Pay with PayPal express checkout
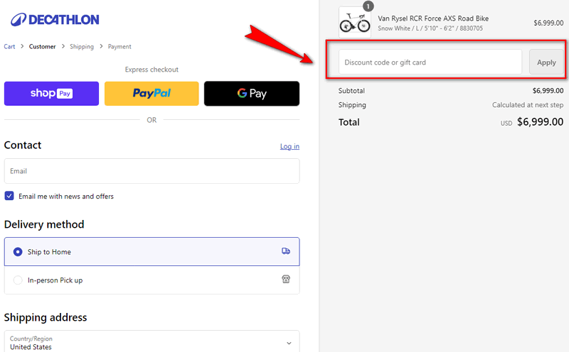This screenshot has width=569, height=352. (x=151, y=94)
